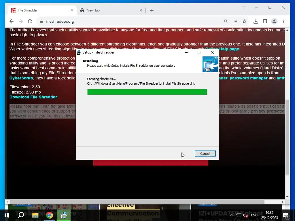Open the taskbar clock and date
The width and height of the screenshot is (295, 221).
[269, 215]
